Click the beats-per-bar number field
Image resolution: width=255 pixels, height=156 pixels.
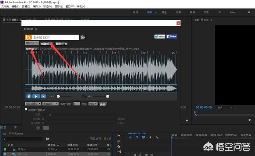click(x=76, y=104)
